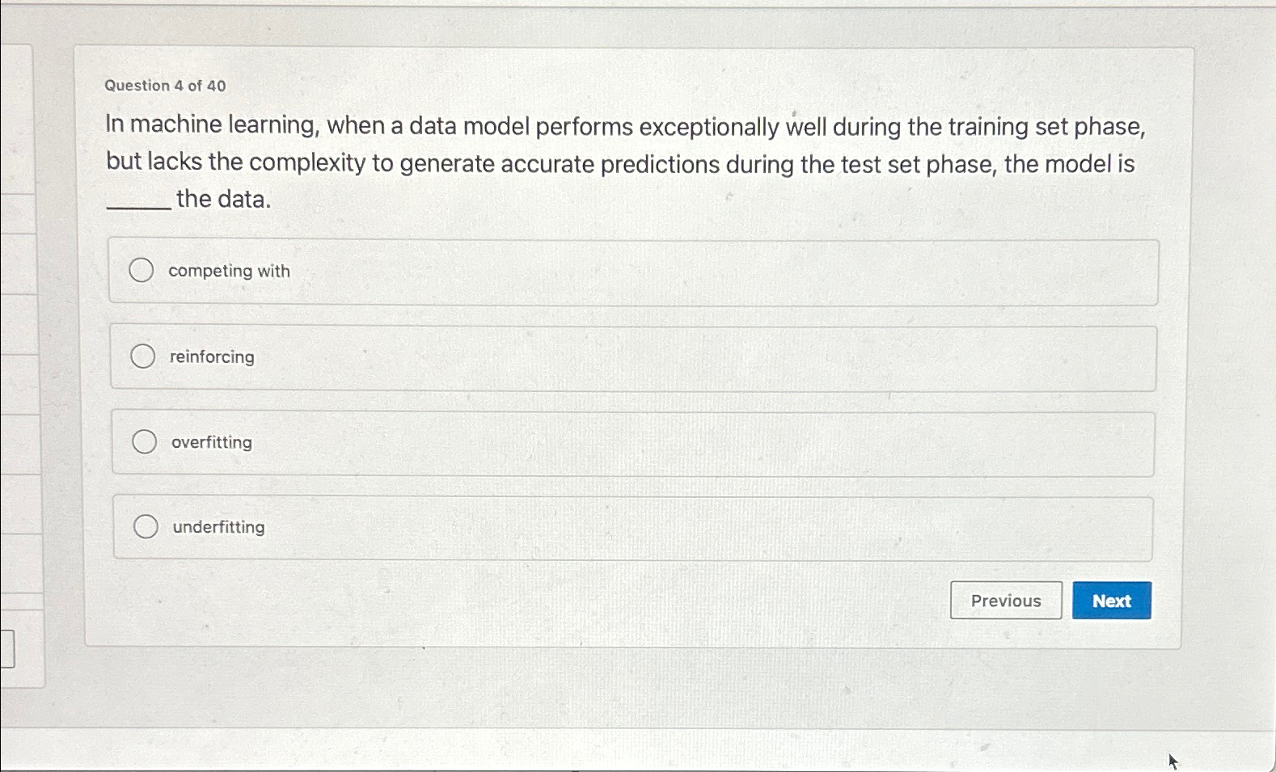The width and height of the screenshot is (1276, 772).
Task: Select the 'underfitting' radio button
Action: [146, 526]
